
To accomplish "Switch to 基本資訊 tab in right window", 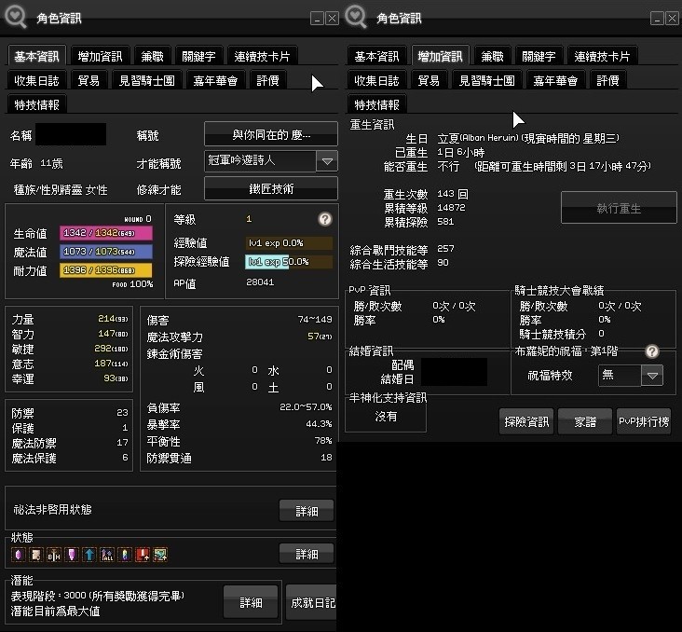I will tap(376, 56).
